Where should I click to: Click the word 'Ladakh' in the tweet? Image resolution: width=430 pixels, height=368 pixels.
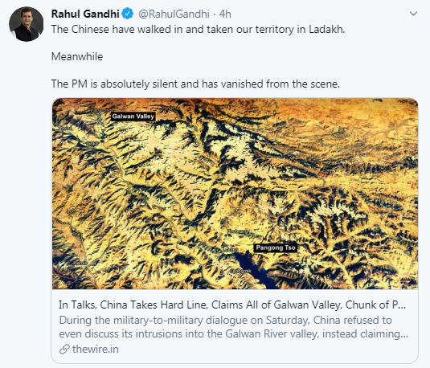326,30
